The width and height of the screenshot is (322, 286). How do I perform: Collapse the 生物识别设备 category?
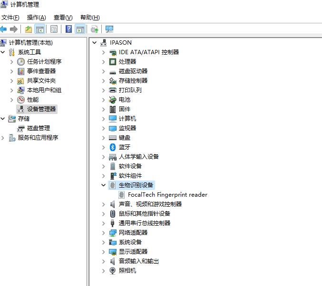click(x=104, y=185)
